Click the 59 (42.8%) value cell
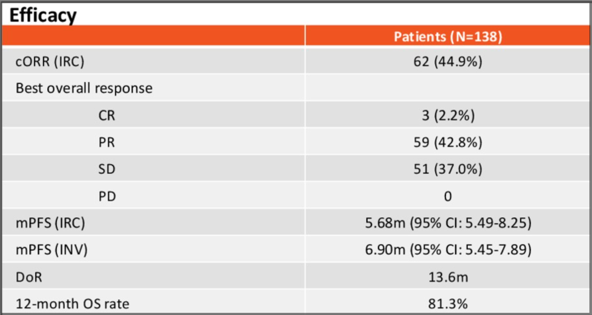The image size is (592, 315). (x=448, y=142)
